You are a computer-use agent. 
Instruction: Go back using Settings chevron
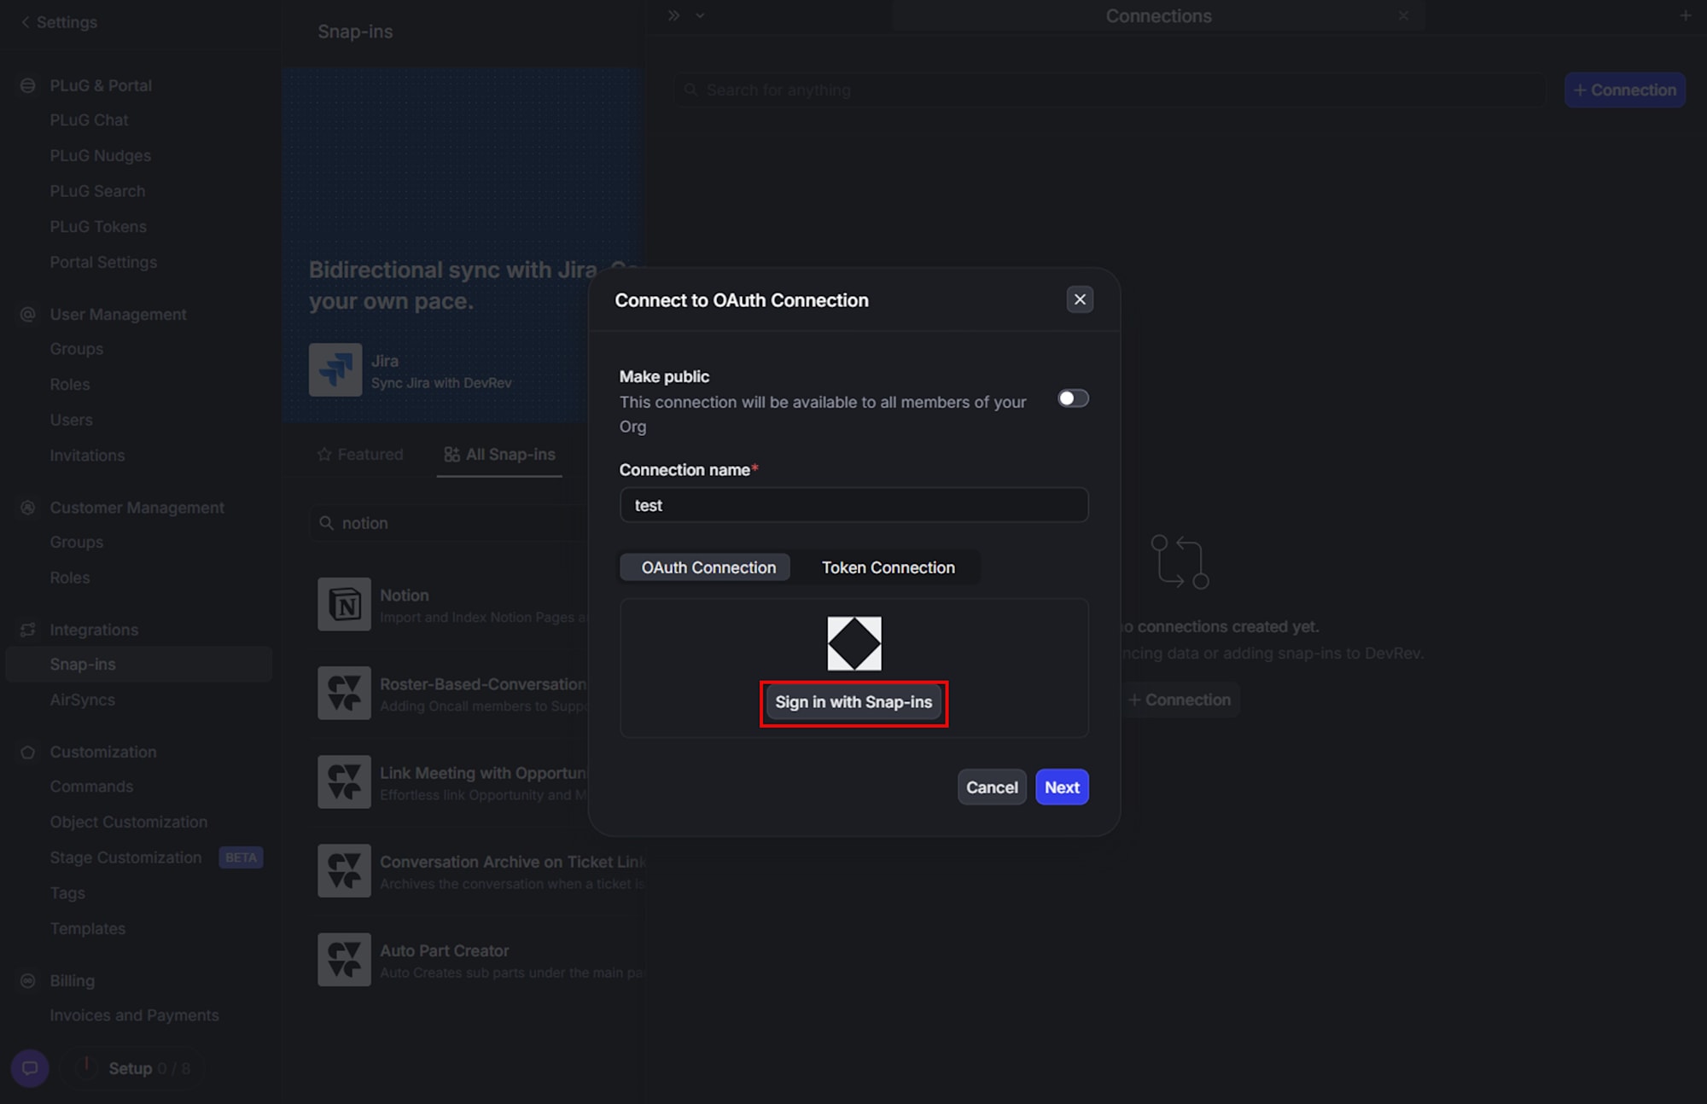coord(26,22)
